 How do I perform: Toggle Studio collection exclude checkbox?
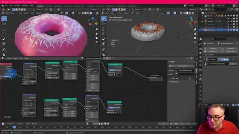[226, 16]
